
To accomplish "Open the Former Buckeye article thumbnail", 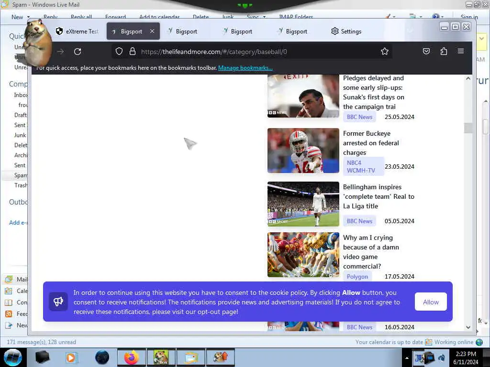I will coord(303,151).
